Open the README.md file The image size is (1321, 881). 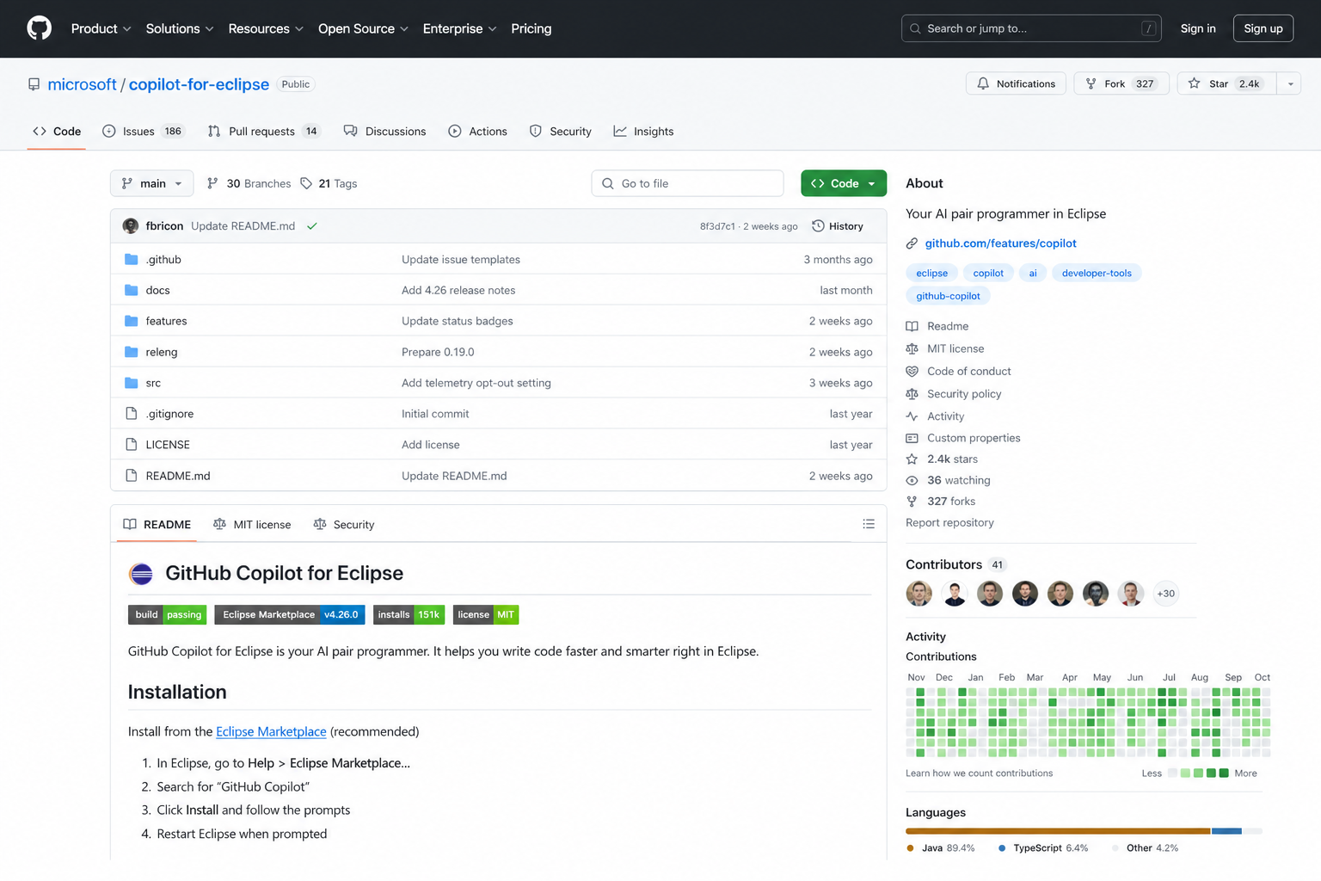[178, 476]
